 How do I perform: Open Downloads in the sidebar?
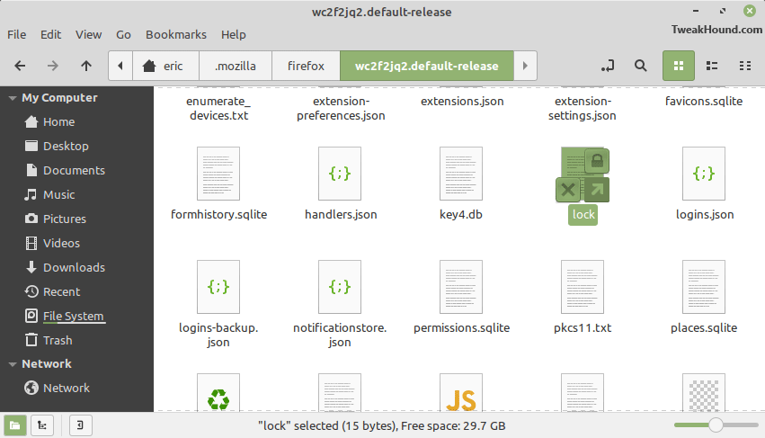pos(74,268)
